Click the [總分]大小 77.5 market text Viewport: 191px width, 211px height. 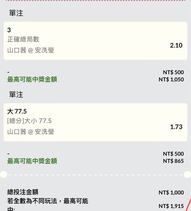click(x=29, y=121)
